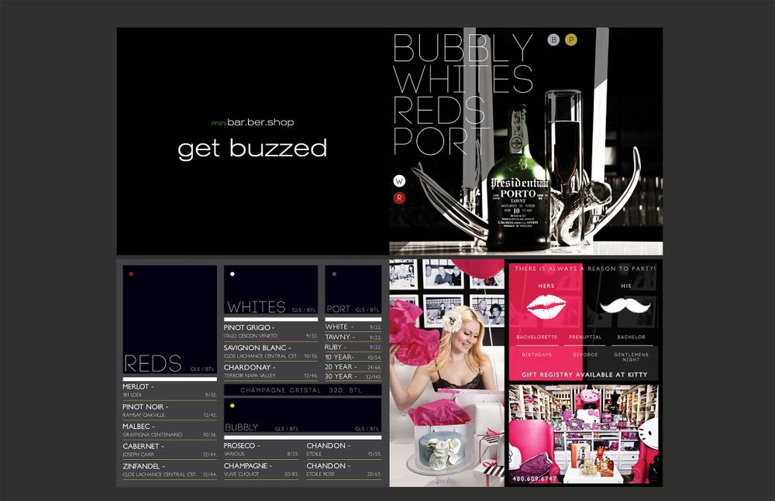Image resolution: width=775 pixels, height=501 pixels.
Task: Choose the PRENUPTIAL option
Action: point(585,337)
